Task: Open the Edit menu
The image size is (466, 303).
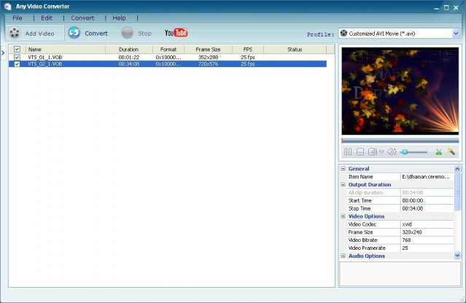Action: pyautogui.click(x=47, y=18)
